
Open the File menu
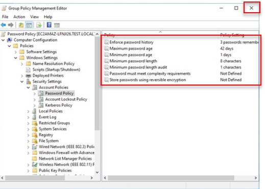[x=5, y=17]
